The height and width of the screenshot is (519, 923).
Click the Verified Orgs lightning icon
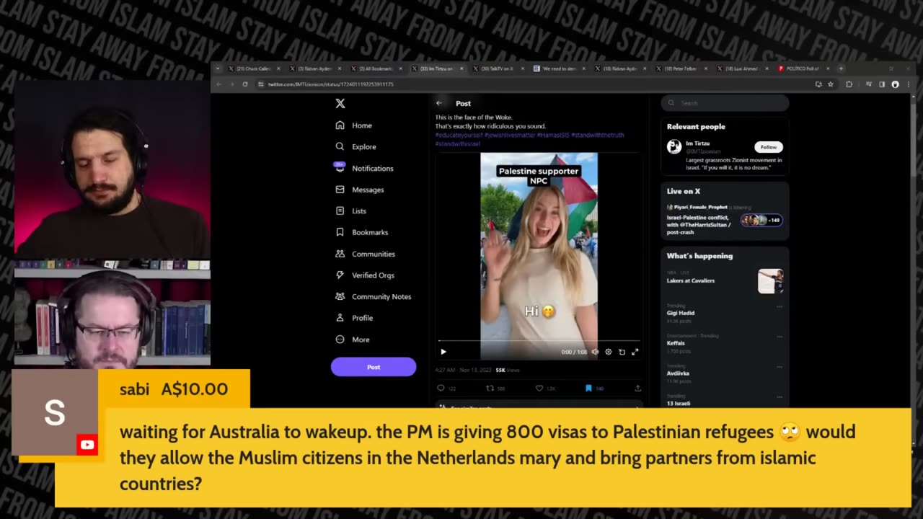[x=340, y=275]
